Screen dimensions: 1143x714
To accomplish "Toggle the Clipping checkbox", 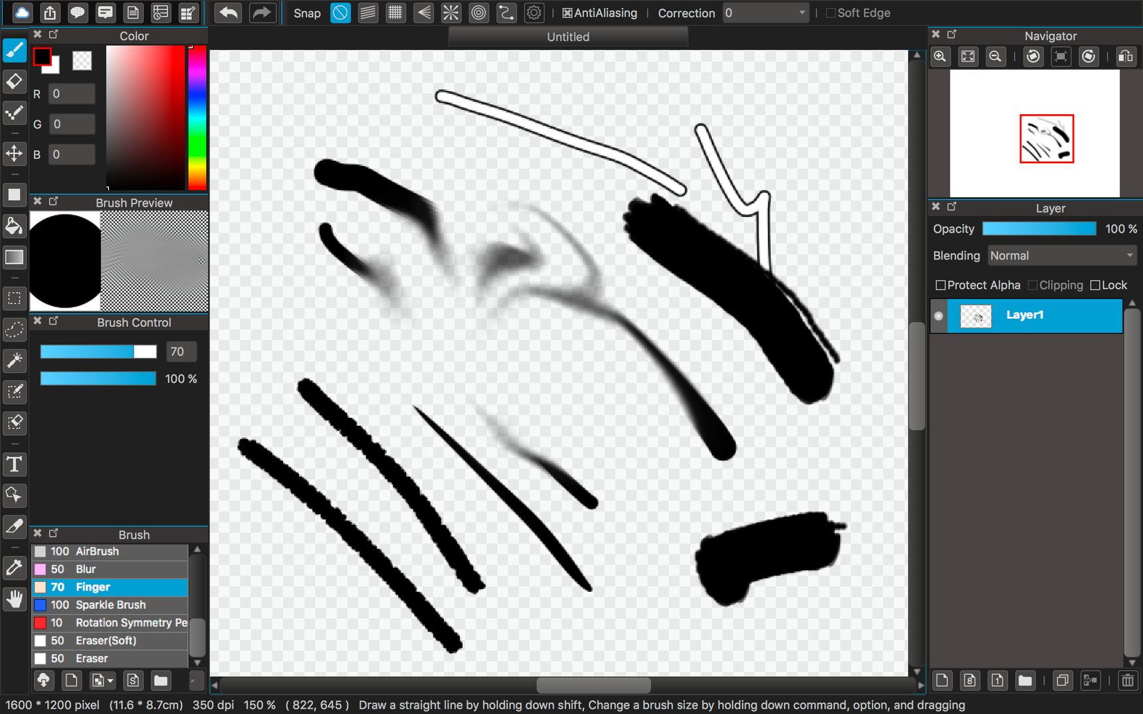I will tap(1032, 285).
